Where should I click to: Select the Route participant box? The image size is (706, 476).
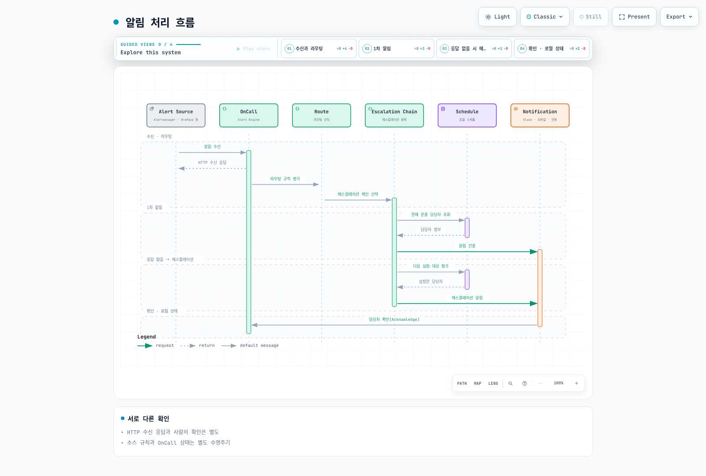[322, 115]
